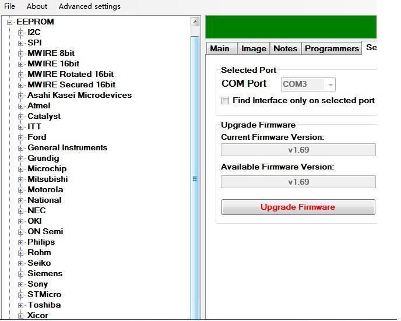Expand the Motorola node

tap(21, 190)
